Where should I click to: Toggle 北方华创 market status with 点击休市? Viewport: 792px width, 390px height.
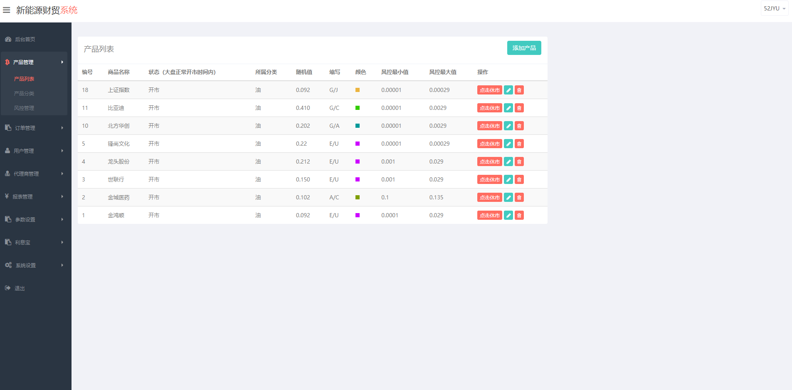click(x=489, y=126)
